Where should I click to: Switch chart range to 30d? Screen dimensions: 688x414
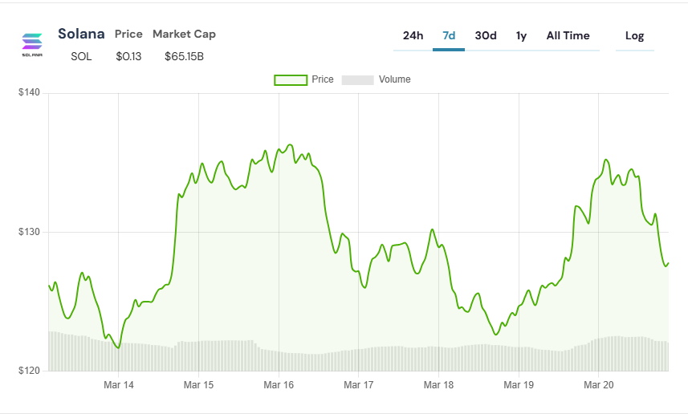coord(485,35)
